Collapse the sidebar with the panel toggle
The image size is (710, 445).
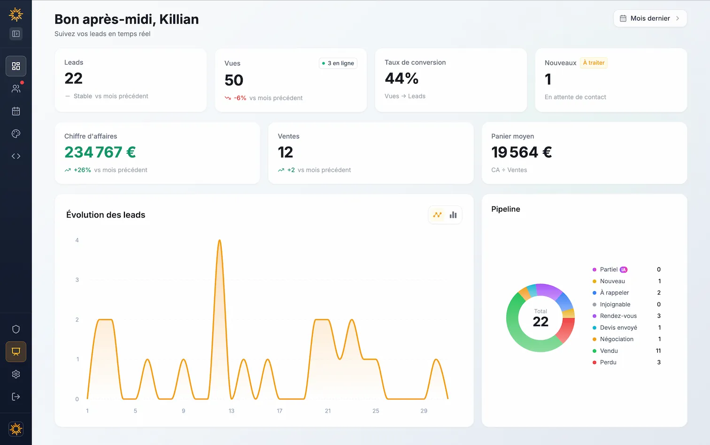(16, 34)
